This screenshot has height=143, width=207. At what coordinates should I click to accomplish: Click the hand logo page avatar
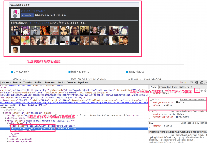pyautogui.click(x=15, y=14)
